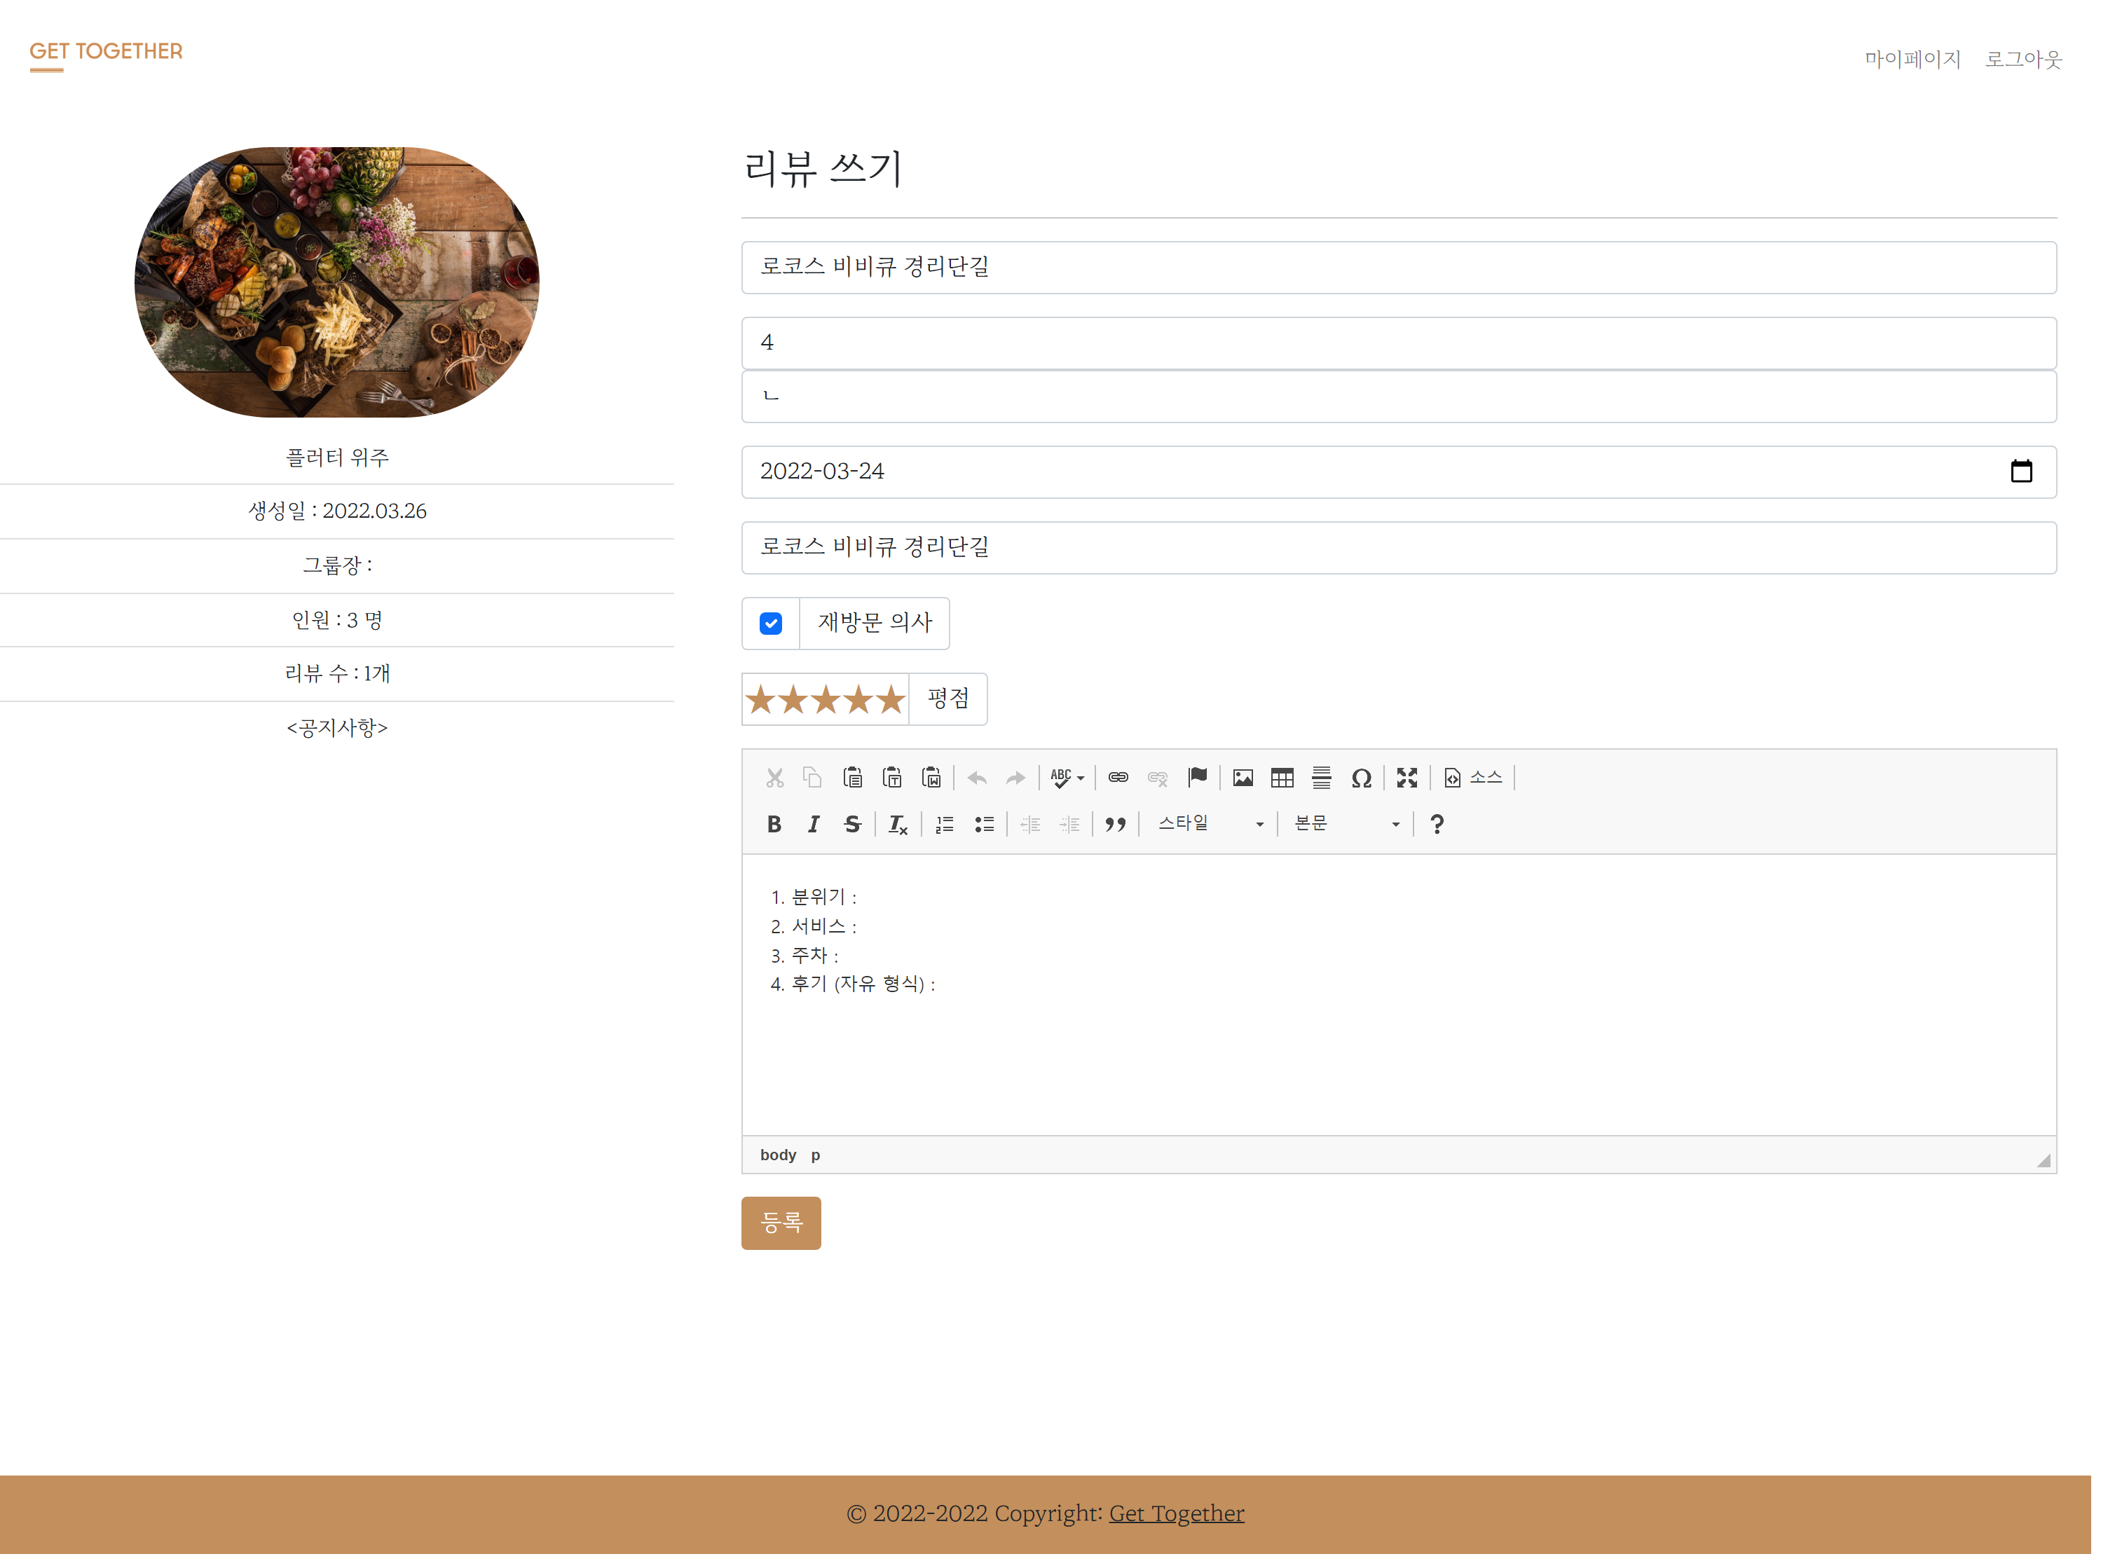Maximize the editor view
The height and width of the screenshot is (1554, 2108).
(x=1407, y=777)
